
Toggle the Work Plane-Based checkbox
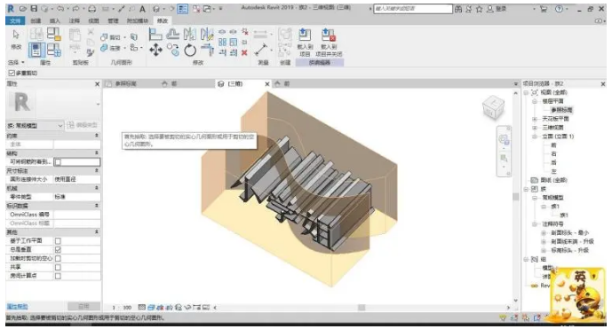pos(58,241)
